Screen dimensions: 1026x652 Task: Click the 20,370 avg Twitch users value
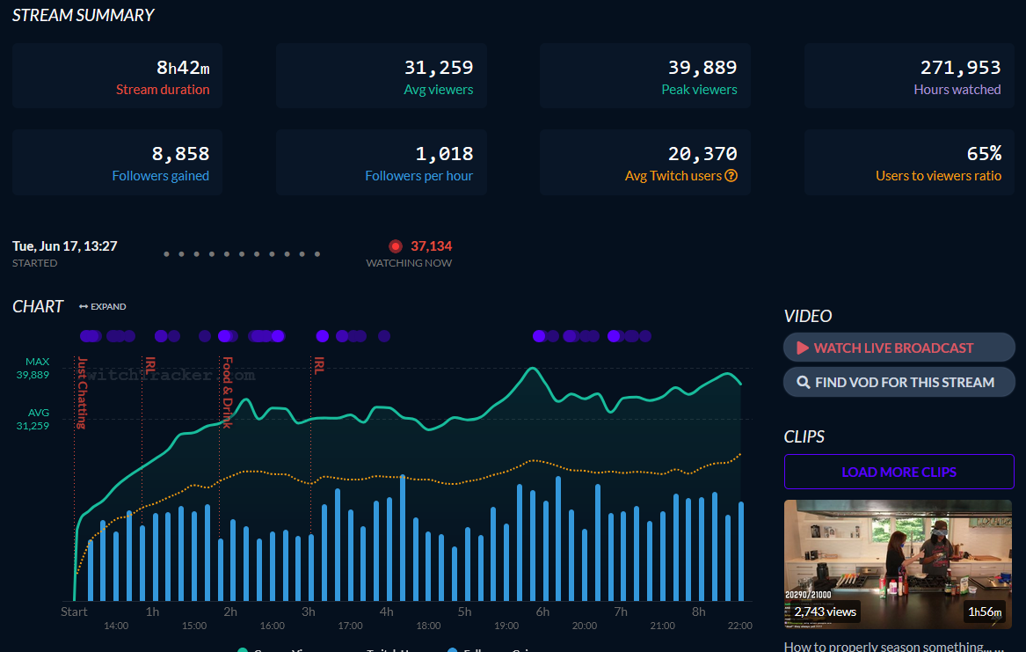tap(702, 154)
